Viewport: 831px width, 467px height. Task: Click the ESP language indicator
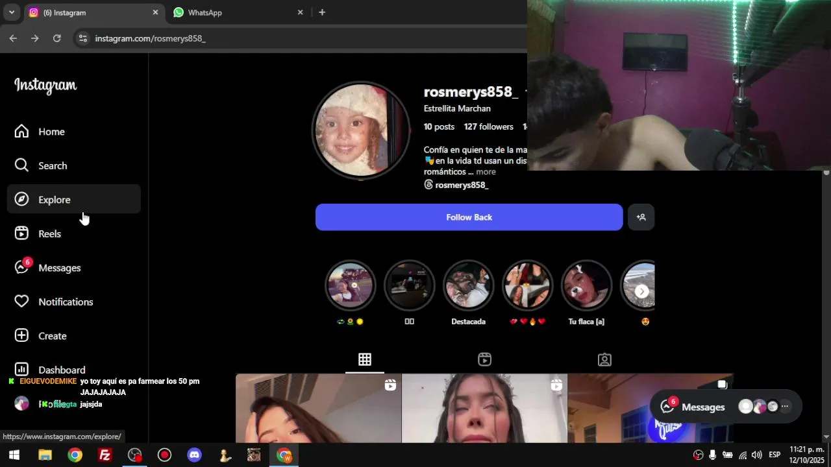(x=775, y=455)
